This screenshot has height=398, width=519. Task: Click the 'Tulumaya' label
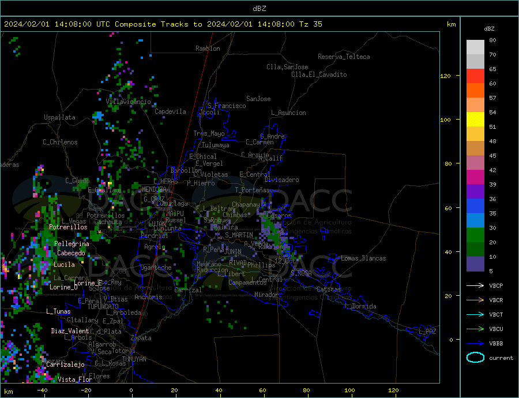click(216, 145)
